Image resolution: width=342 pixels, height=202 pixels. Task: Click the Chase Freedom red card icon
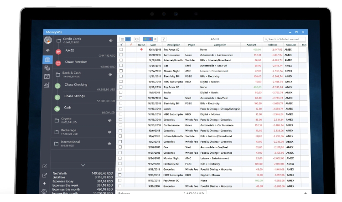(58, 63)
